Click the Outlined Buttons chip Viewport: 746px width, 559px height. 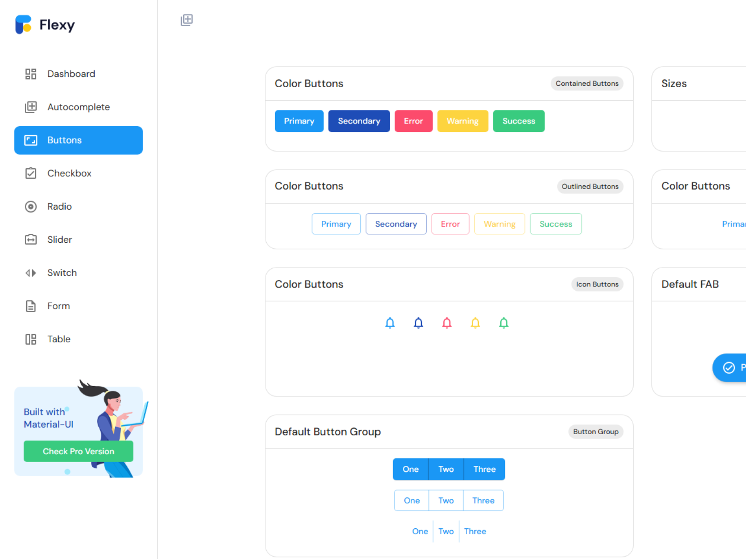pyautogui.click(x=590, y=186)
